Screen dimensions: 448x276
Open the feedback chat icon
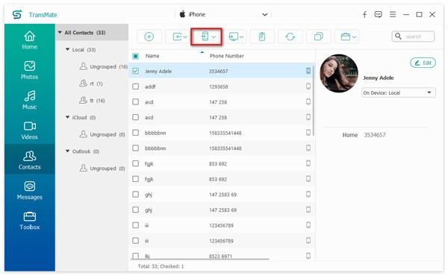379,14
